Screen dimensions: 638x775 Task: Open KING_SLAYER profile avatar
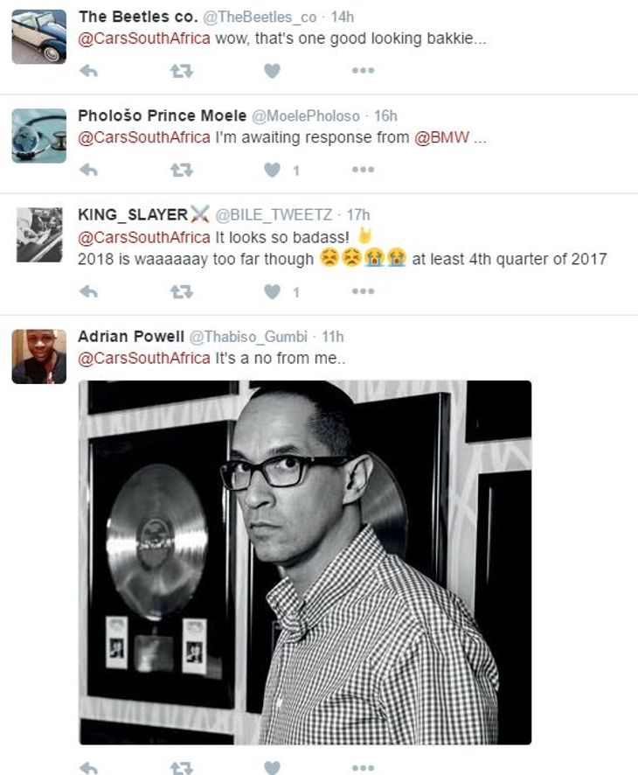(39, 234)
